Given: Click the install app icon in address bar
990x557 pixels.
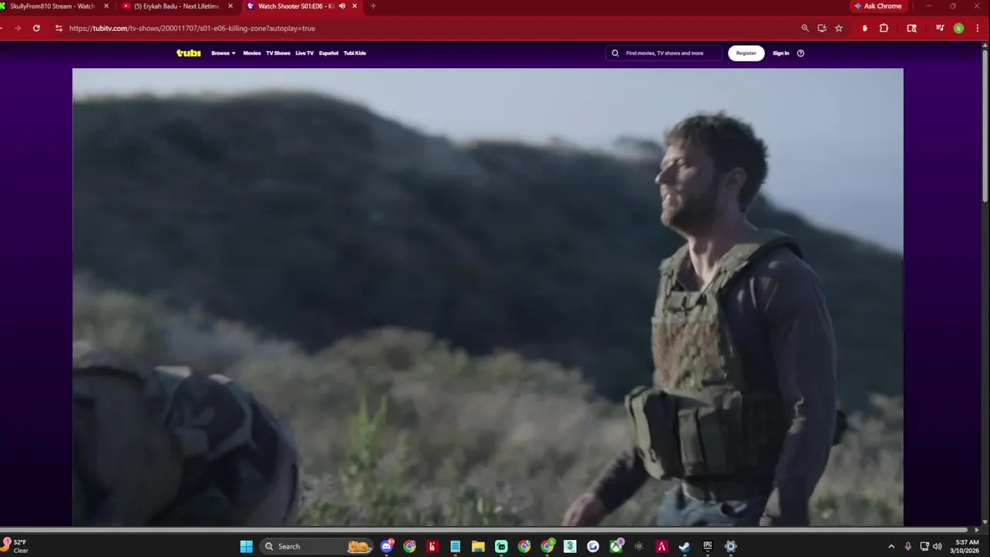Looking at the screenshot, I should (x=822, y=28).
